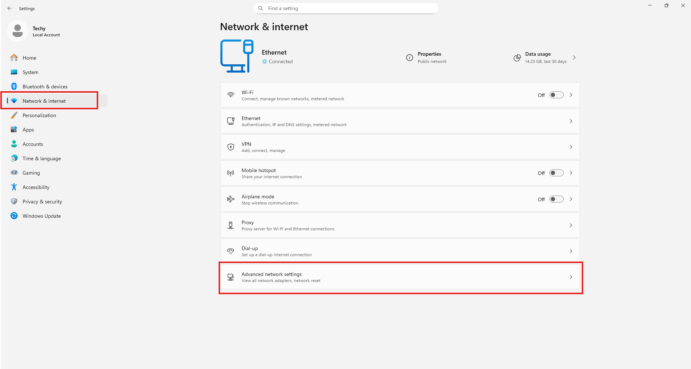This screenshot has height=369, width=691.
Task: Click the Windows Update sync icon
Action: (x=14, y=216)
